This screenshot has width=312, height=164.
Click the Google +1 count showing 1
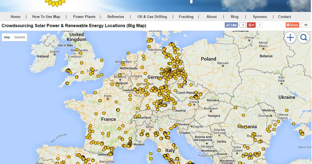click(259, 25)
